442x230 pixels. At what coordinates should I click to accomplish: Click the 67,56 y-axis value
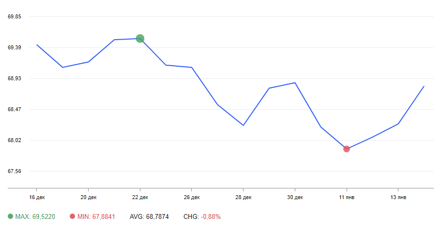[15, 171]
